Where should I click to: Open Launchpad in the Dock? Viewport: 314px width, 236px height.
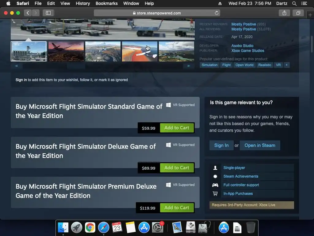point(76,228)
